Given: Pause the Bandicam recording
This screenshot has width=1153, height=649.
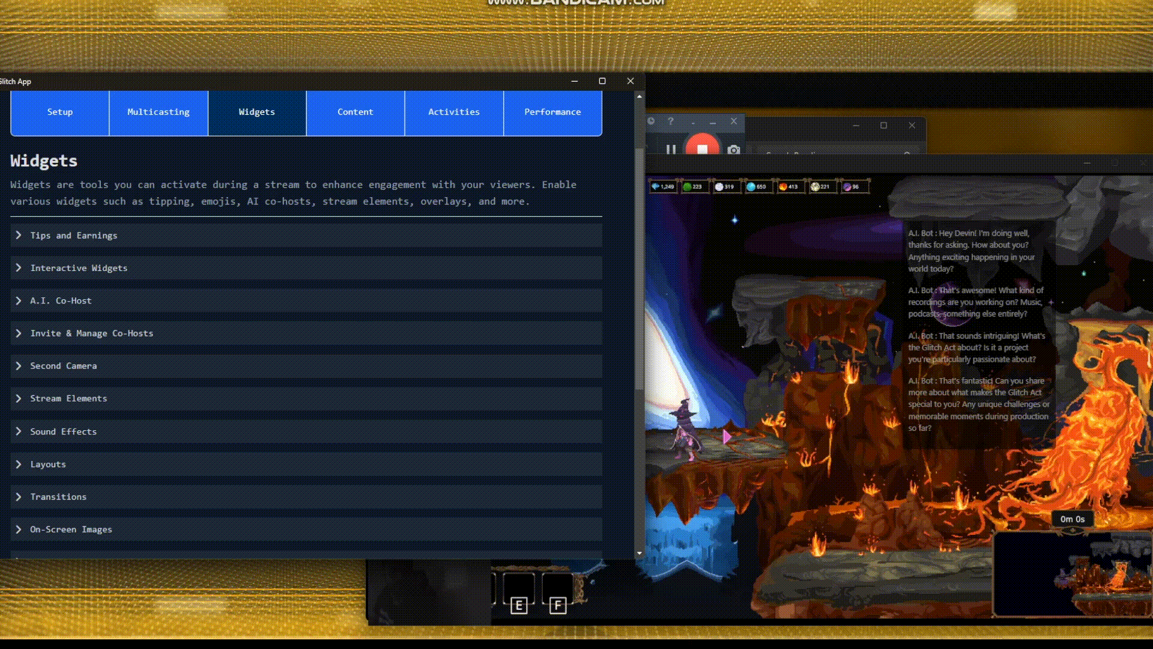Looking at the screenshot, I should [x=671, y=149].
